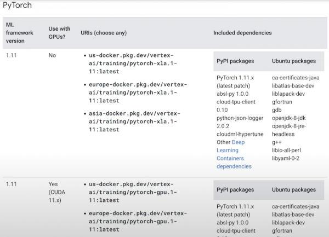The image size is (329, 237).
Task: Click 'PyTorch 1.11.x' in the non-GPU row
Action: tap(235, 78)
